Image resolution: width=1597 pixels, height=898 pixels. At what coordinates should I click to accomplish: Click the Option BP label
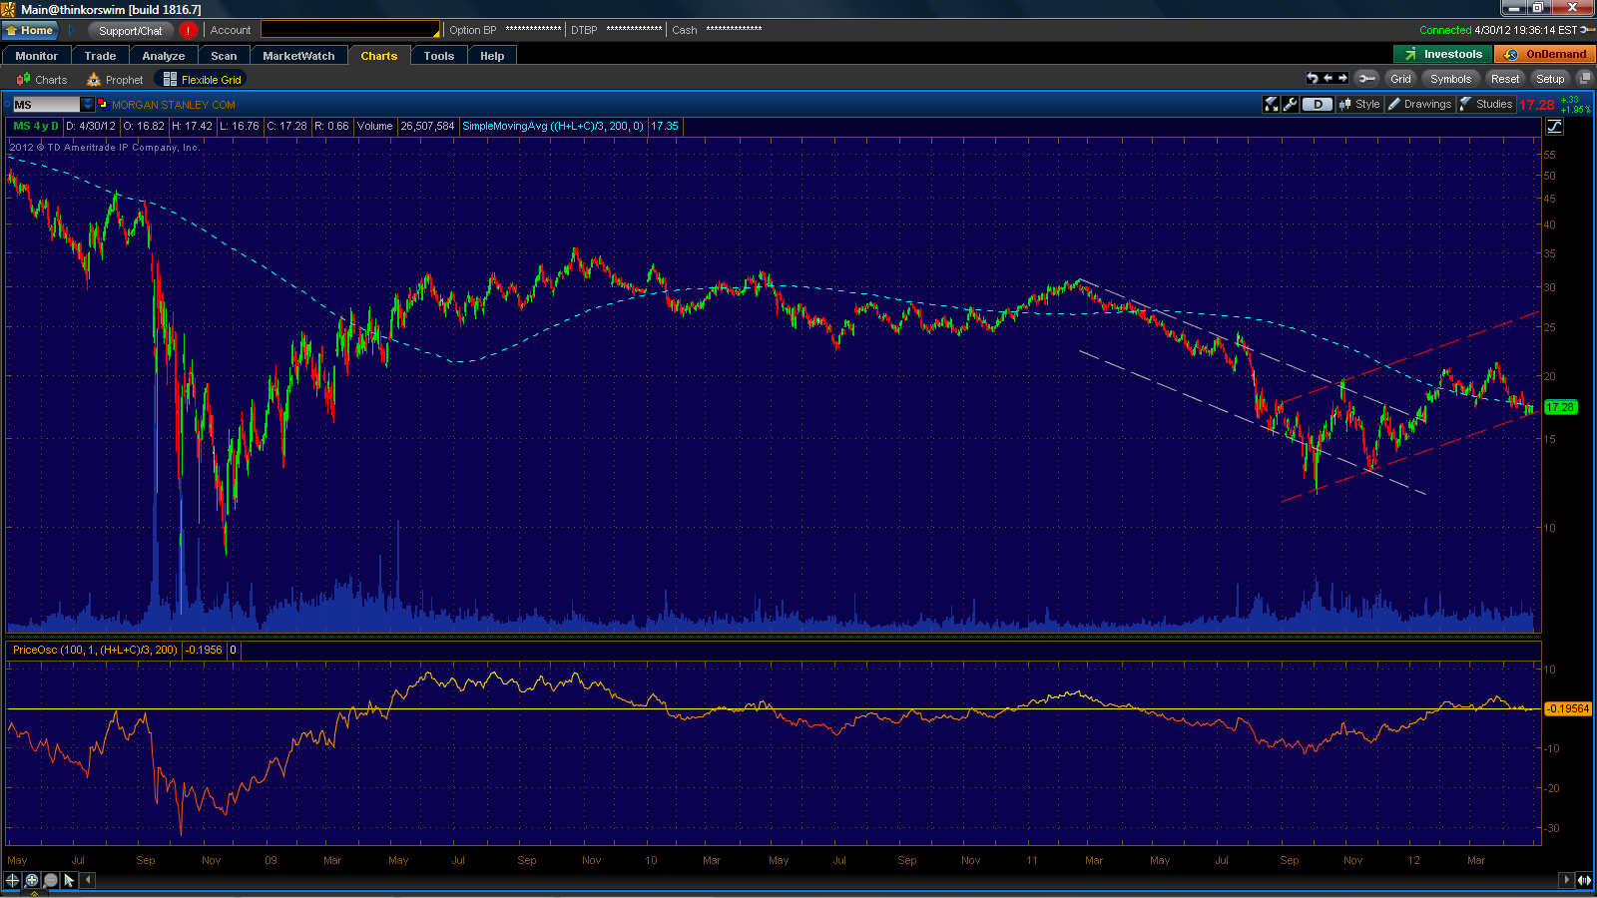(x=473, y=30)
